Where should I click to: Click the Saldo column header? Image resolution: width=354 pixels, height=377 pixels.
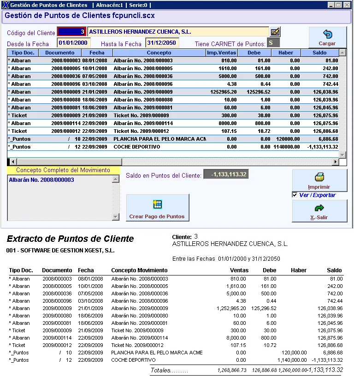(319, 53)
